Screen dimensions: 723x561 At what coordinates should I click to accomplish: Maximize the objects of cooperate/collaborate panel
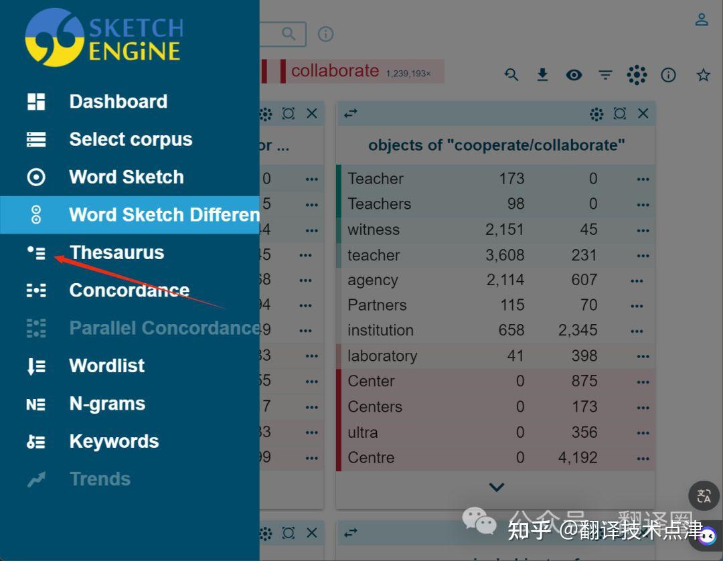(620, 113)
